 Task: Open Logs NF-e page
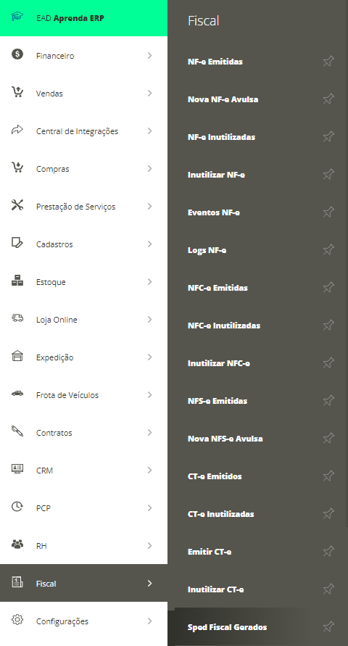click(207, 250)
